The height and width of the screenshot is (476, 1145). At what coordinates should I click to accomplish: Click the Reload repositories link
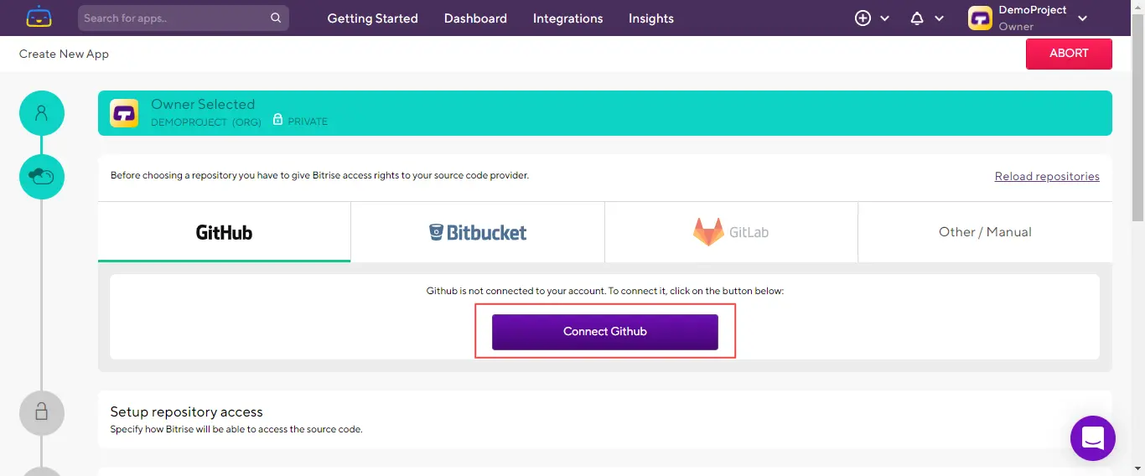tap(1047, 176)
